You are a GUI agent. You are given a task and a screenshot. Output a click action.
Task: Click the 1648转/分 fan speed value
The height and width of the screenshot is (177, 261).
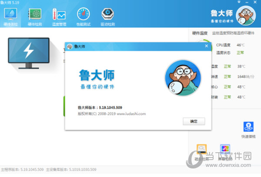click(x=246, y=77)
